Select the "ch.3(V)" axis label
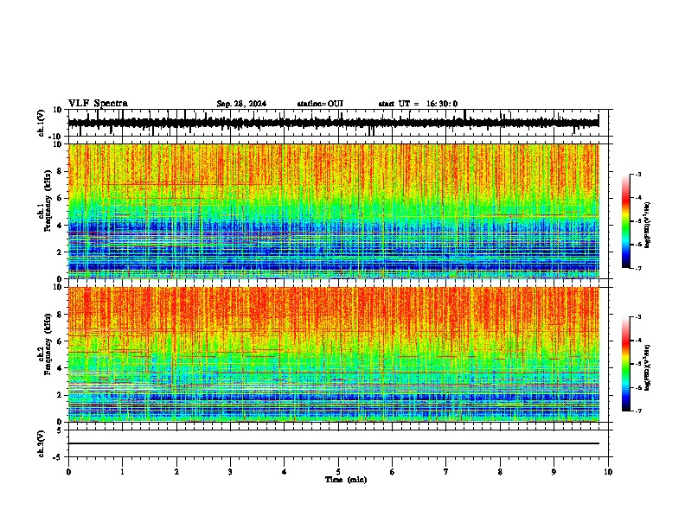685x529 pixels. click(x=42, y=443)
